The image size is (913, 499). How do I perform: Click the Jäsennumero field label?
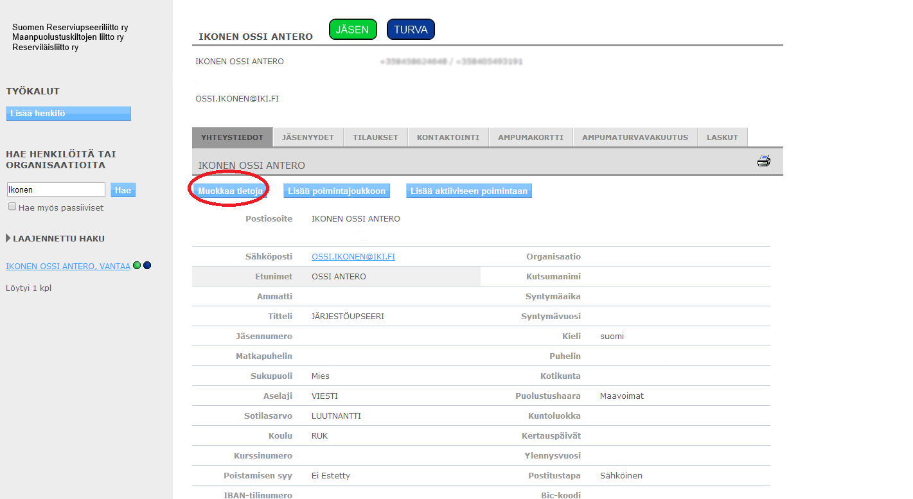(x=264, y=336)
